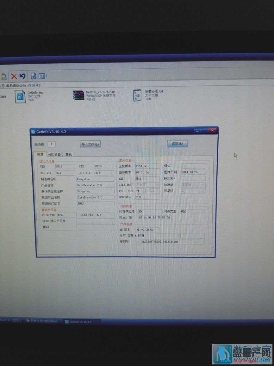Click the 固件版本 field showing 01.01.3A
The height and width of the screenshot is (366, 274).
148,172
